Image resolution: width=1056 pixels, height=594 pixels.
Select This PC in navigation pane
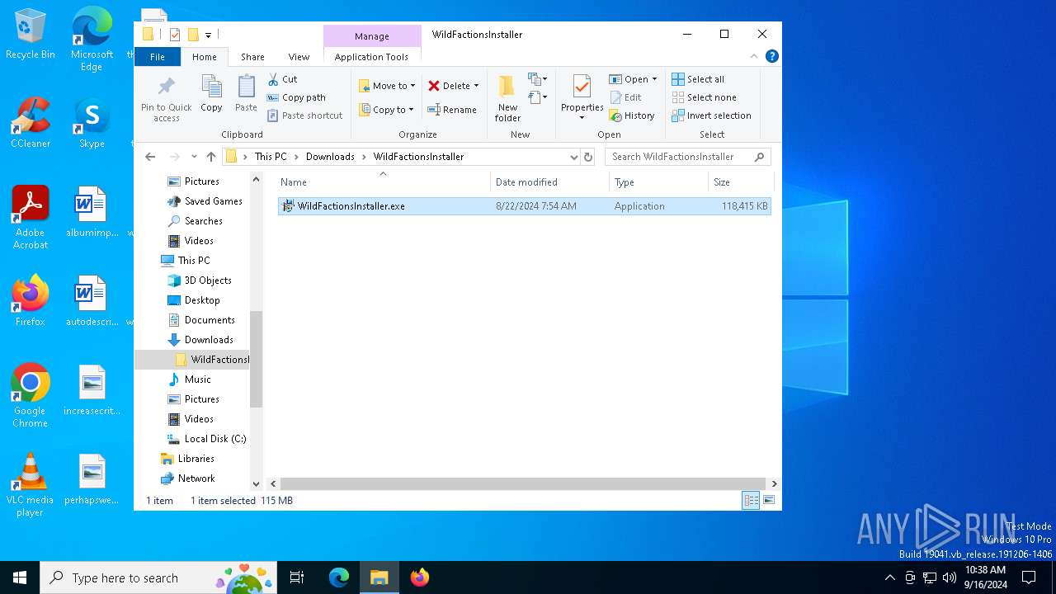coord(193,261)
